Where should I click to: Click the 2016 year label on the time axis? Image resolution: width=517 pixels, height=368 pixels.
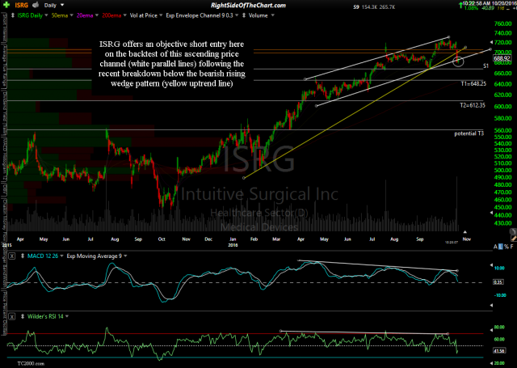pyautogui.click(x=233, y=245)
